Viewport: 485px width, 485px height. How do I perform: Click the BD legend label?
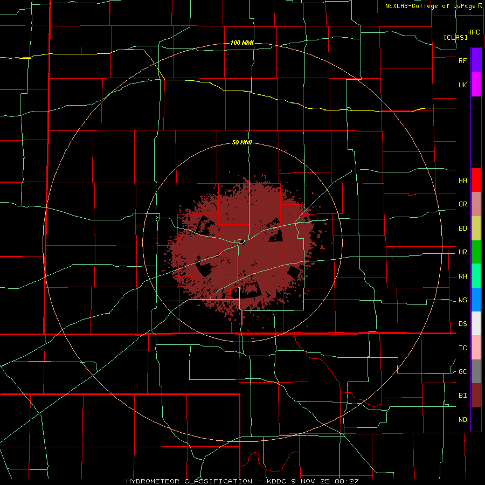(x=462, y=228)
